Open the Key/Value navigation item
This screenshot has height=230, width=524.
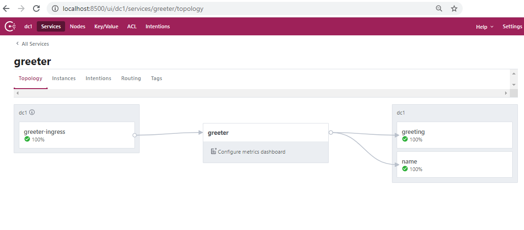(106, 26)
